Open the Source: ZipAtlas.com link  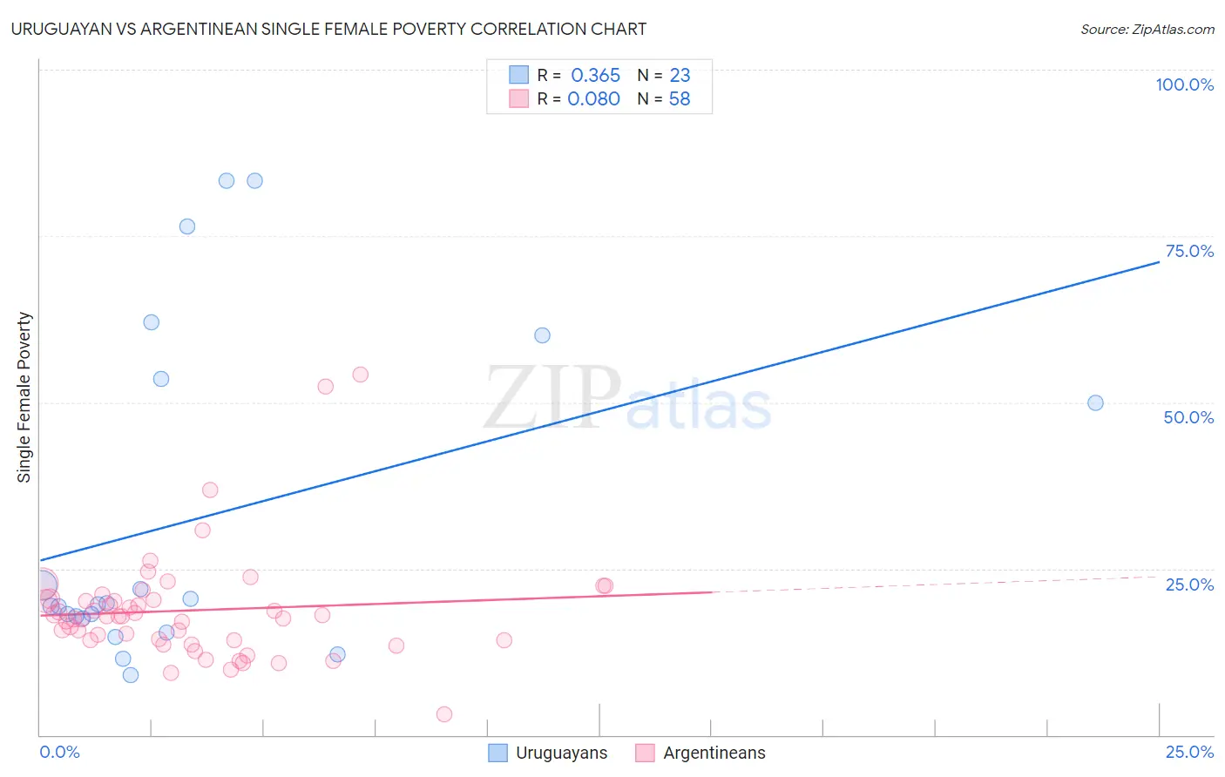click(1147, 29)
